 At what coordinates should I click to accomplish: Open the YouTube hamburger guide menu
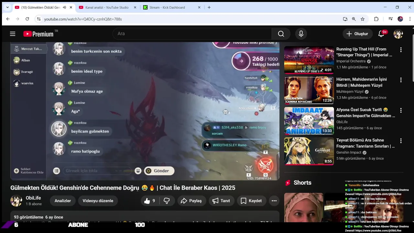coord(13,34)
